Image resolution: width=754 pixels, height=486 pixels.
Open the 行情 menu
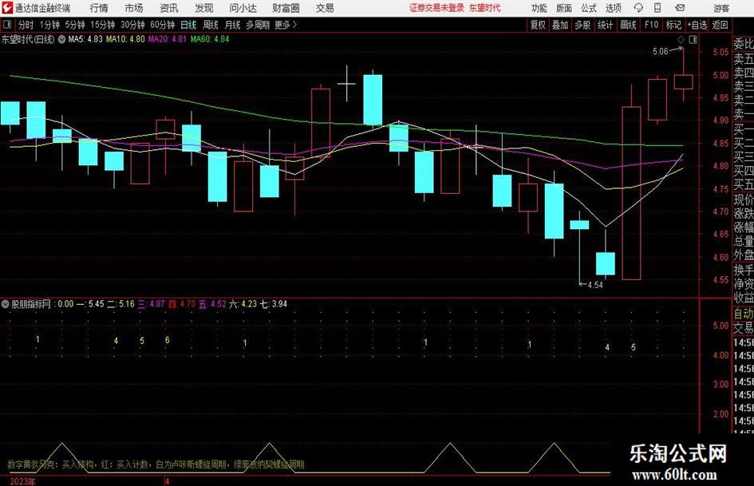pos(99,8)
